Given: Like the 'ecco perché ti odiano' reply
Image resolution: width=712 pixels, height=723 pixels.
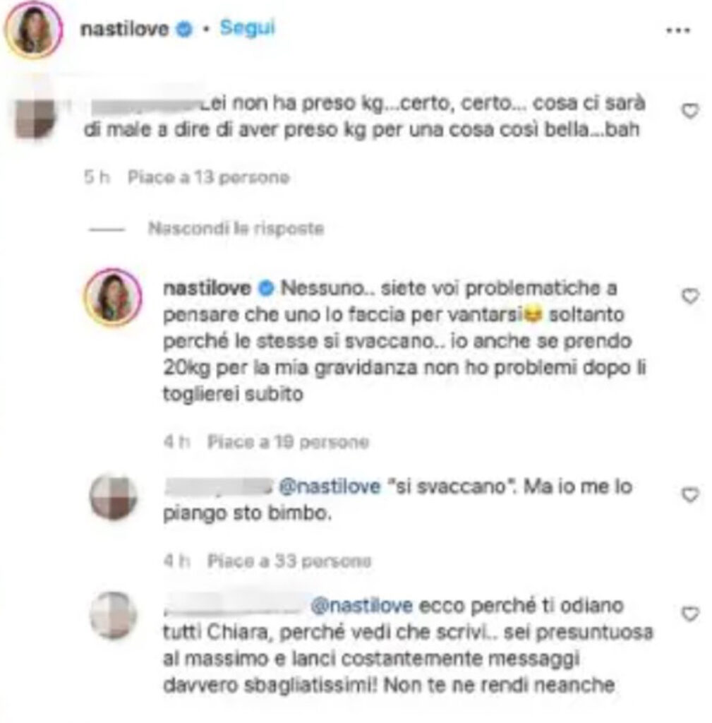Looking at the screenshot, I should [690, 614].
